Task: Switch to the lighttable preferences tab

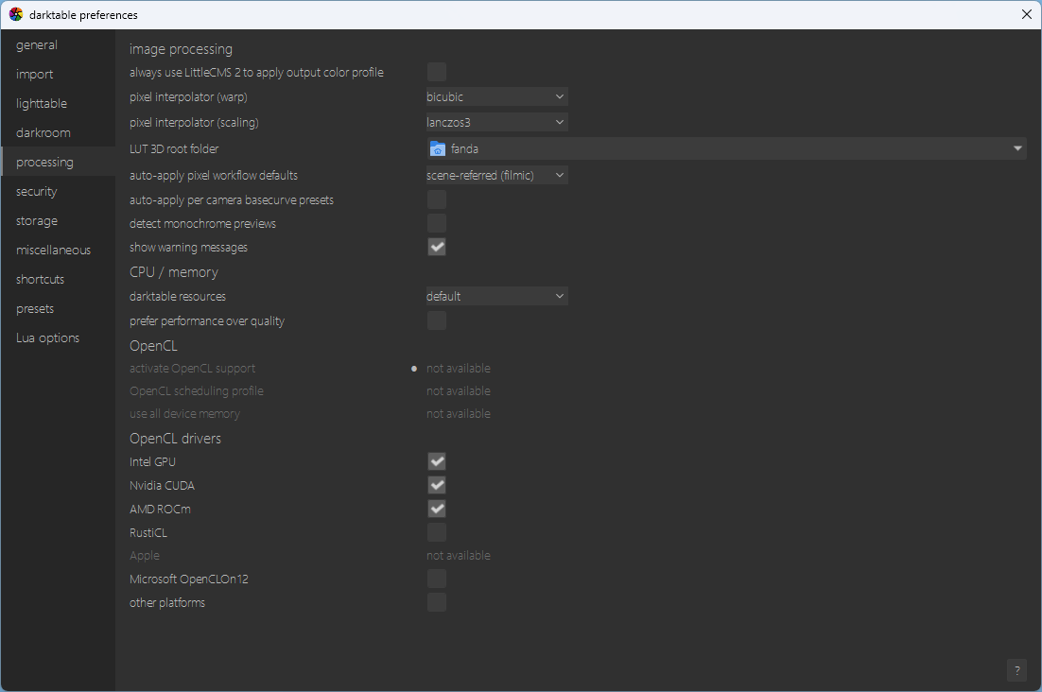Action: 42,103
